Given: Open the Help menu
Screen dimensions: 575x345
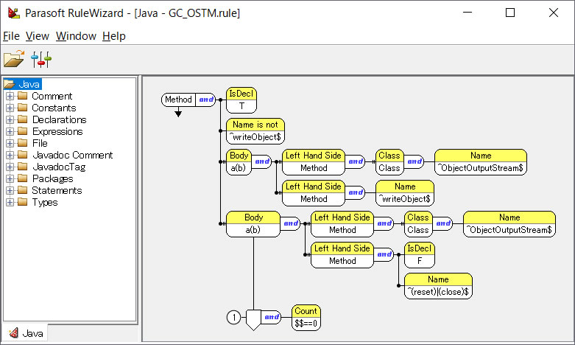Looking at the screenshot, I should pyautogui.click(x=114, y=36).
